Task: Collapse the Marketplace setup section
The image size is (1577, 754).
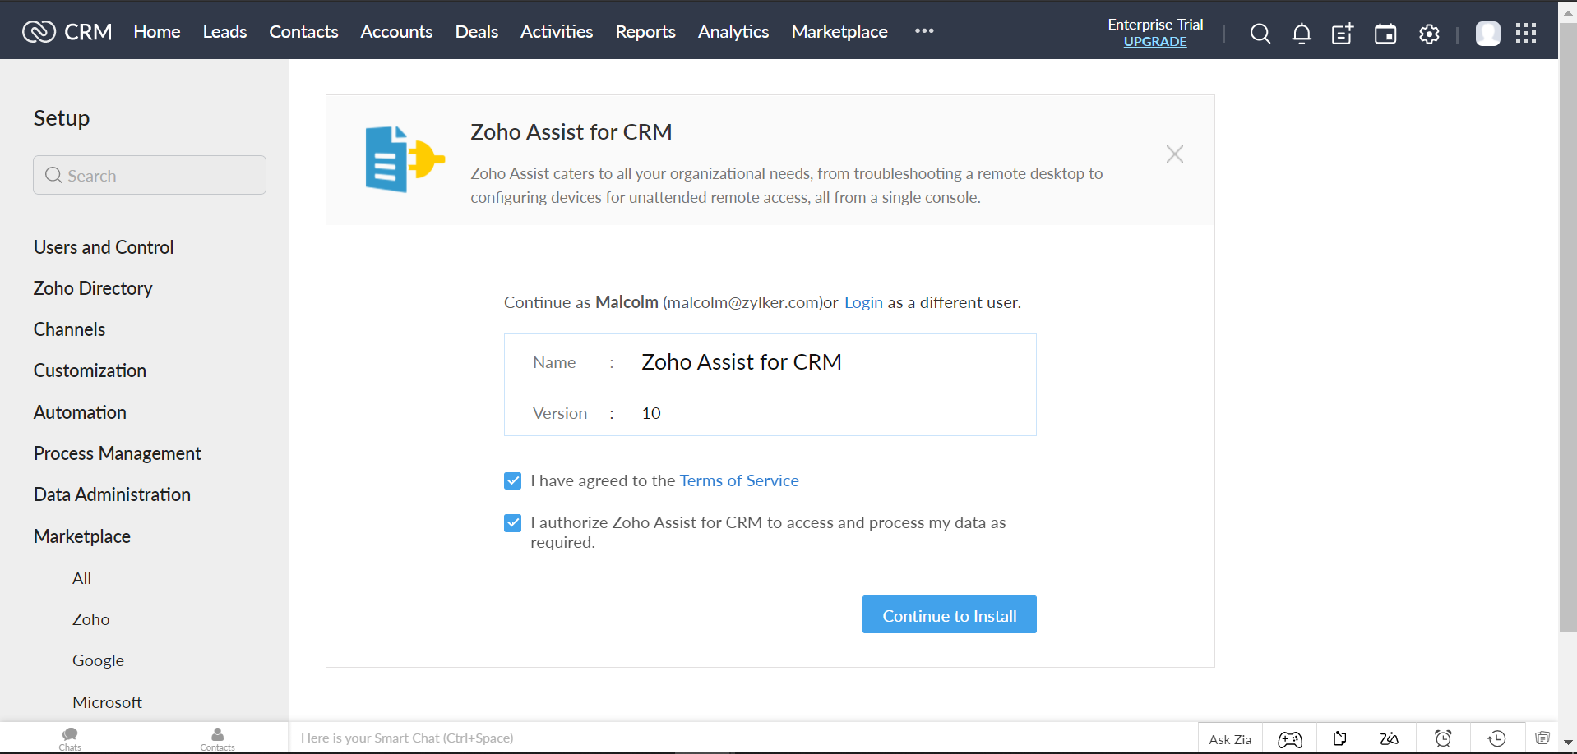Action: [82, 536]
